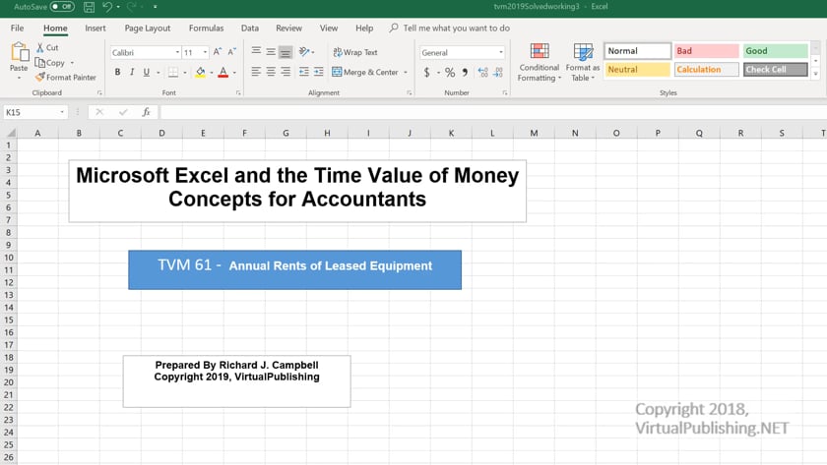This screenshot has height=465, width=827.
Task: Toggle Underline formatting
Action: [x=147, y=72]
